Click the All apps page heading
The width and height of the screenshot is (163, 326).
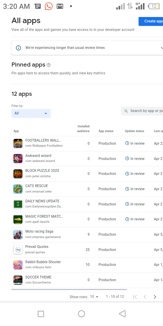coord(26,21)
